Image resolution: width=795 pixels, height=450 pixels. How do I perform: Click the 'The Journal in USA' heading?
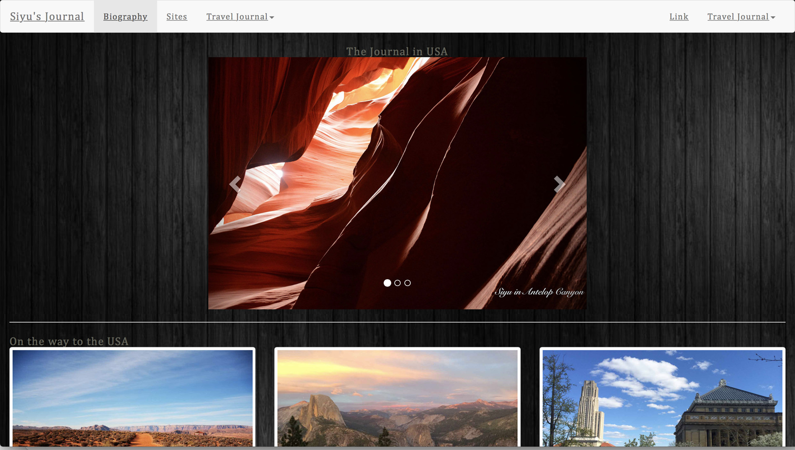397,51
